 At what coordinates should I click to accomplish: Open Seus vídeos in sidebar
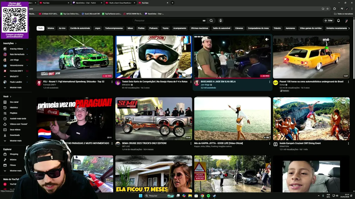pyautogui.click(x=15, y=130)
